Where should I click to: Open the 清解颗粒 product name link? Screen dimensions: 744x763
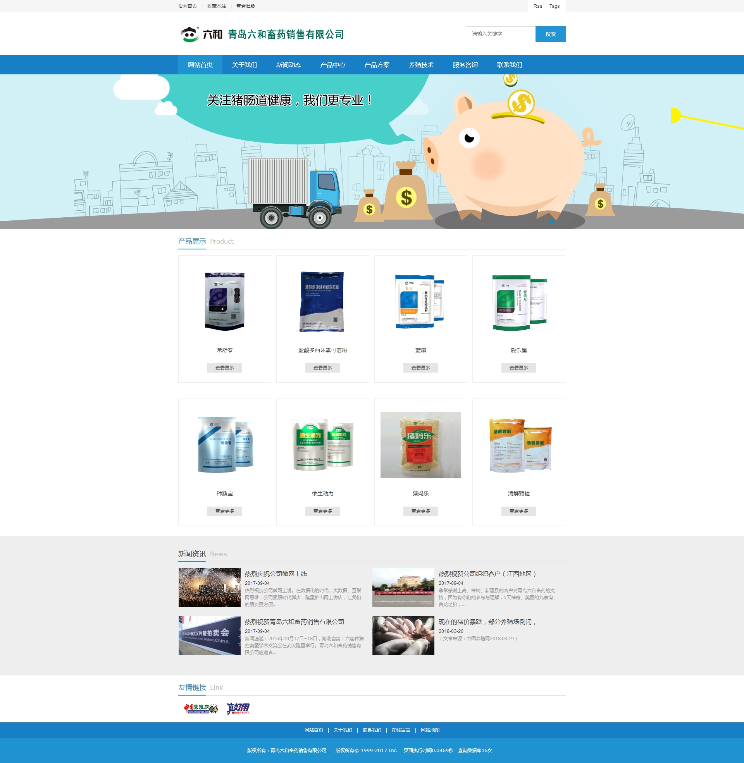click(x=519, y=493)
